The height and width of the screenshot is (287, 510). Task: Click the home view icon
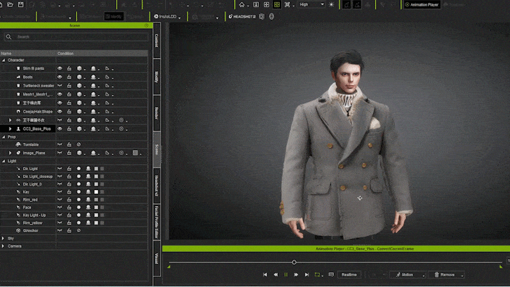(242, 4)
